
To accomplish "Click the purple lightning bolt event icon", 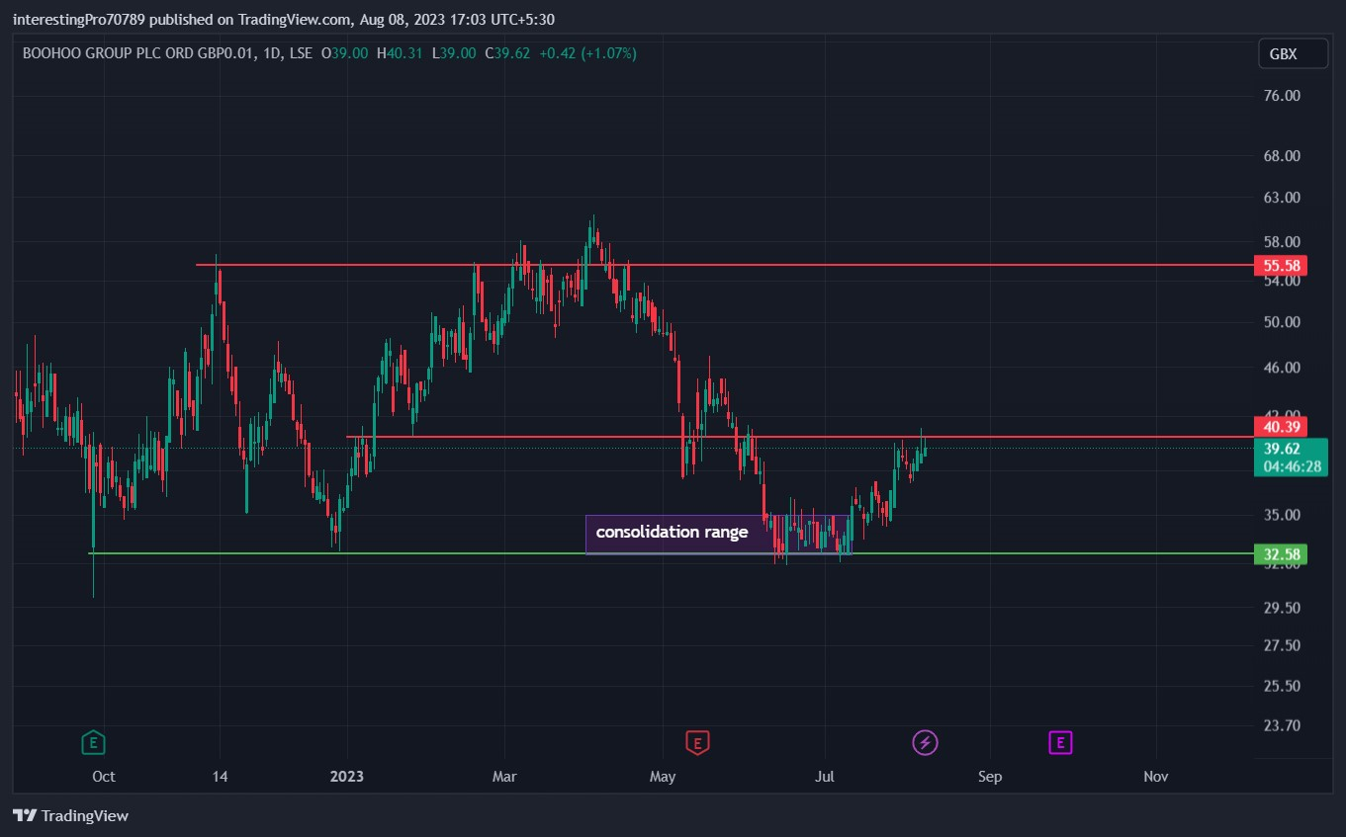I will pyautogui.click(x=925, y=741).
